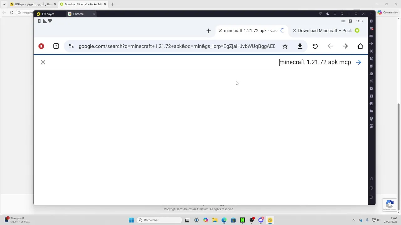Refresh the background browser page
The image size is (401, 225).
[x=12, y=12]
